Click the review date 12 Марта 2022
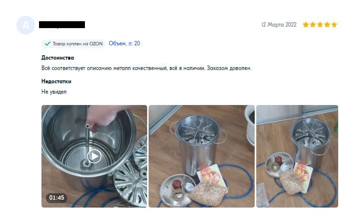 [279, 25]
